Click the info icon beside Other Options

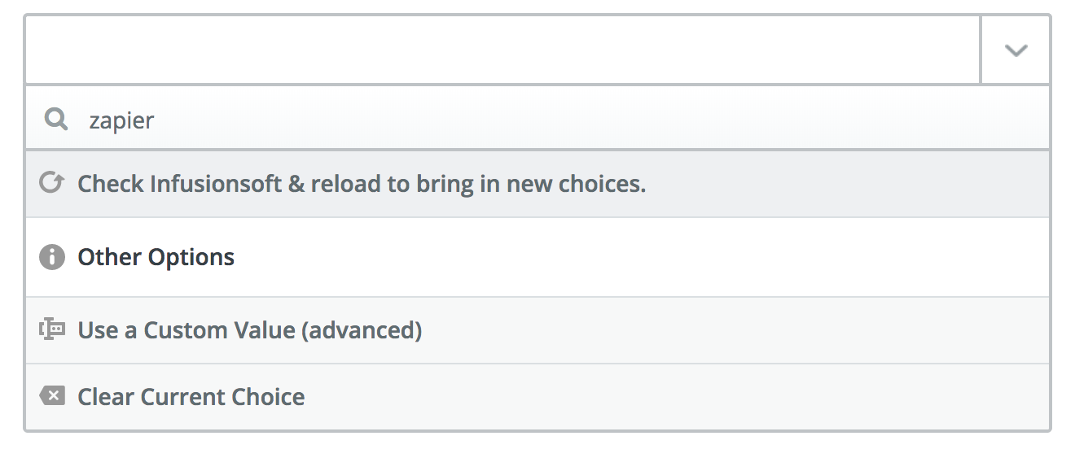coord(52,258)
